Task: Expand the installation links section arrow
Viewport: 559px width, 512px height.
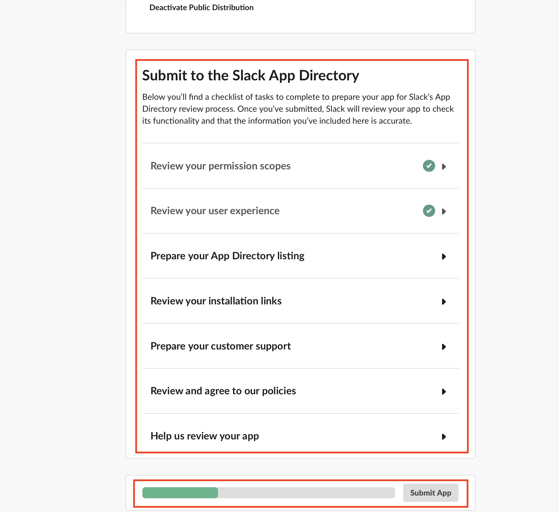Action: coord(444,302)
